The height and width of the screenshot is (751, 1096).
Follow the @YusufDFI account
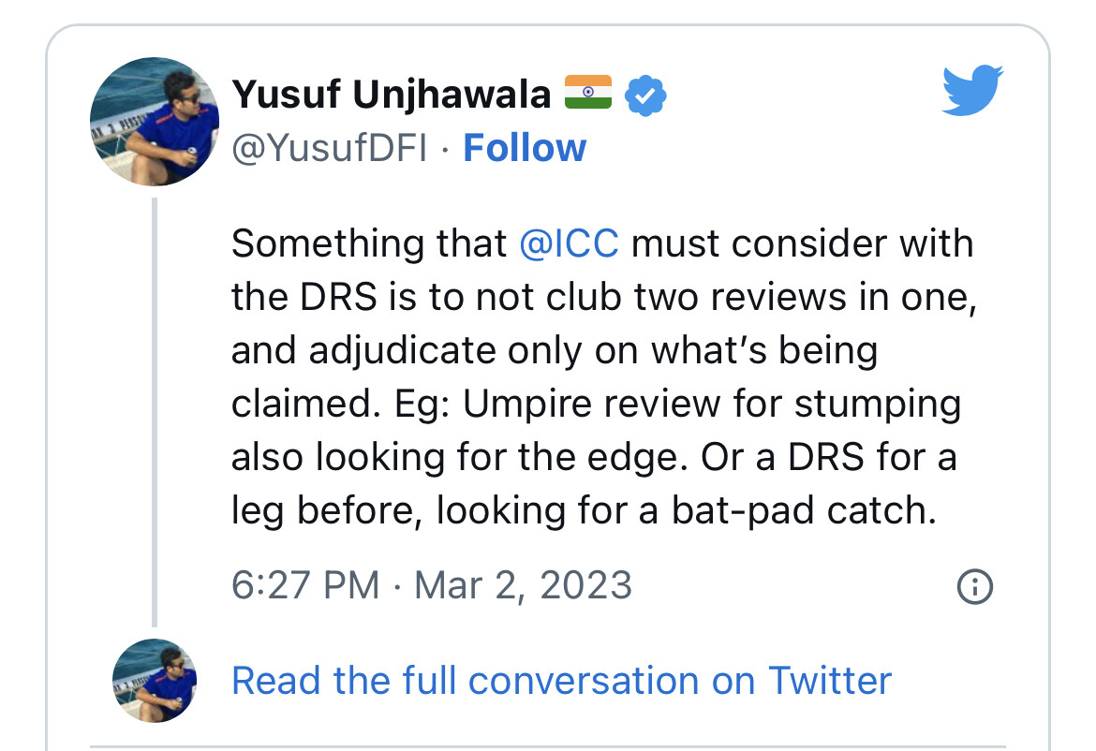[525, 148]
